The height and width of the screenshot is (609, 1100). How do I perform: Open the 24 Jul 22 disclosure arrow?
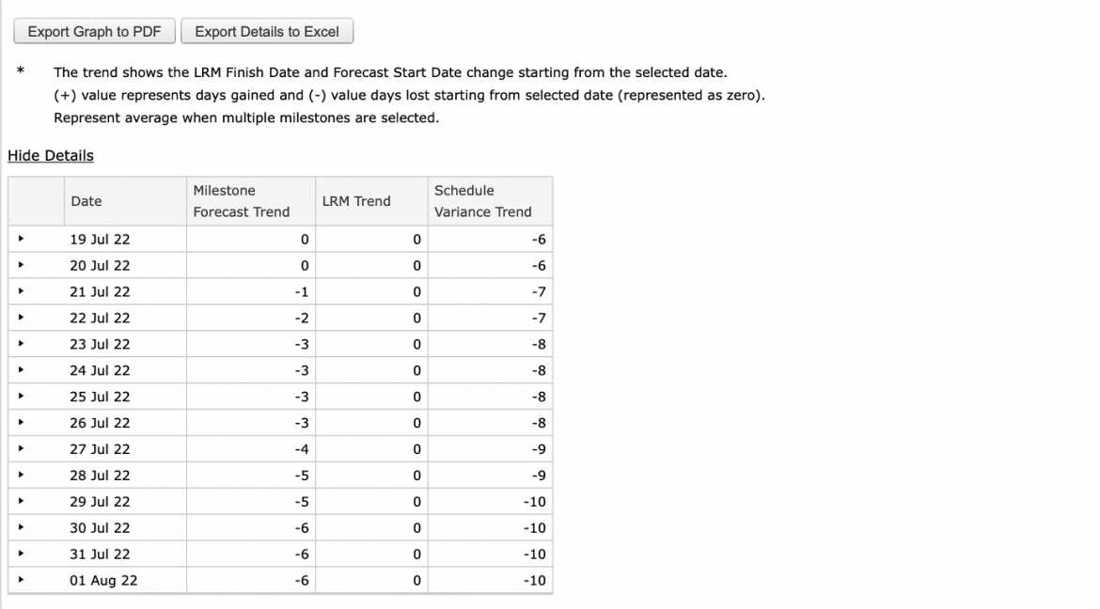(21, 369)
